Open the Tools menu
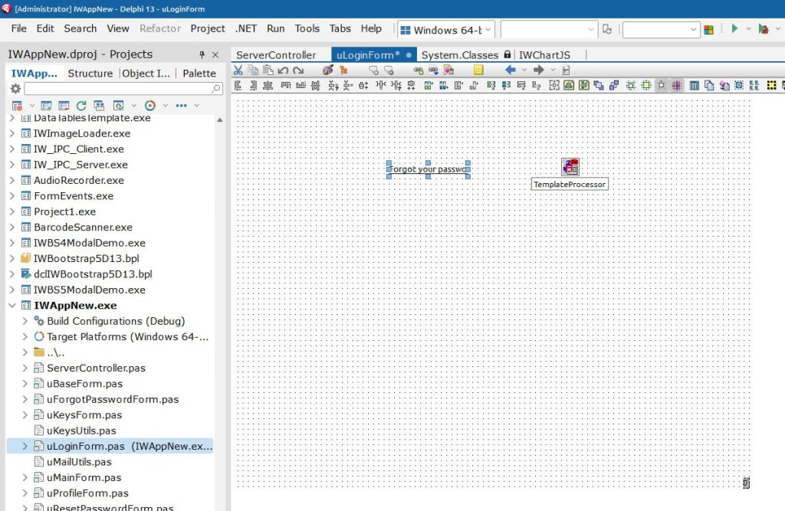 click(307, 28)
